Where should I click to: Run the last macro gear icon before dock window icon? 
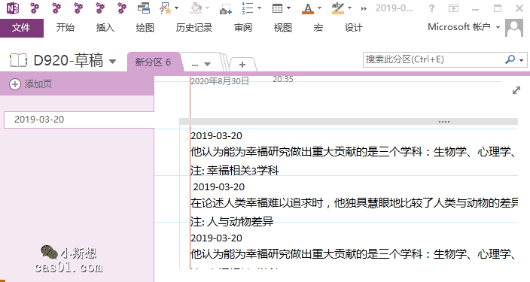(x=122, y=8)
